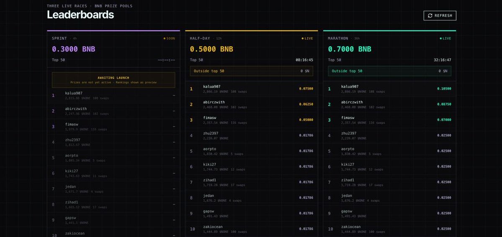
Task: Click the blank Sprint countdown timer
Action: [x=167, y=60]
